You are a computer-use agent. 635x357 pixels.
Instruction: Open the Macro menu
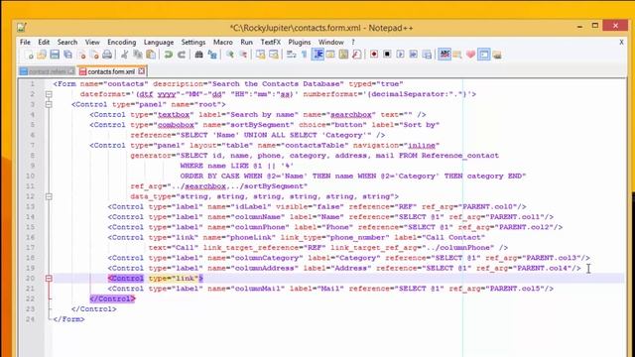(x=222, y=42)
